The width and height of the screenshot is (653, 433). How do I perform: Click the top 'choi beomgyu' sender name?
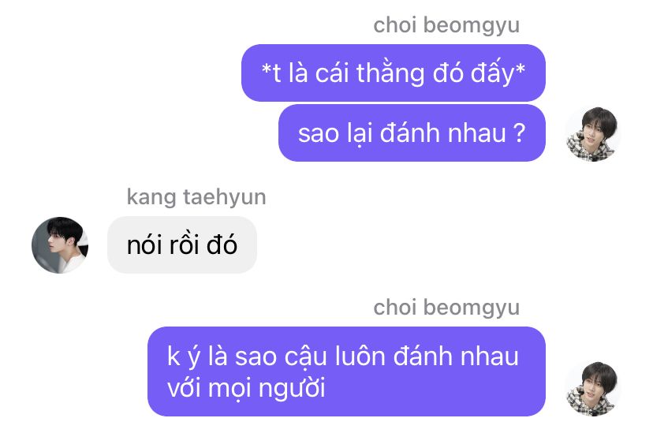(446, 25)
